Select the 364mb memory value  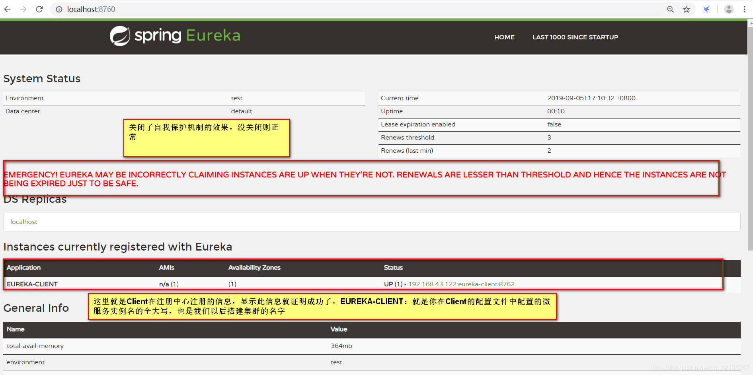[x=341, y=346]
